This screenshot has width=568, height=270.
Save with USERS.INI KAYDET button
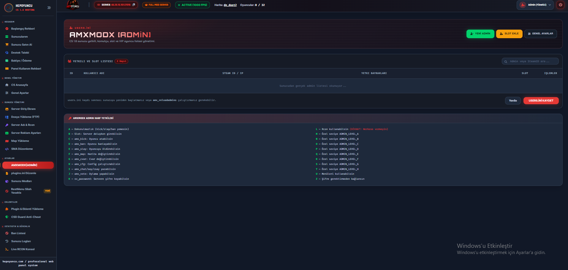[x=541, y=101]
